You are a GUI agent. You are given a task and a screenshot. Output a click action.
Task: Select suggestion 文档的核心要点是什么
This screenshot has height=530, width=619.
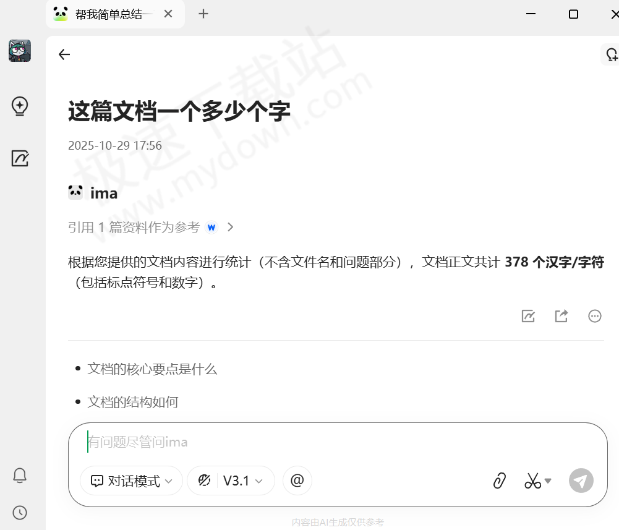coord(152,369)
